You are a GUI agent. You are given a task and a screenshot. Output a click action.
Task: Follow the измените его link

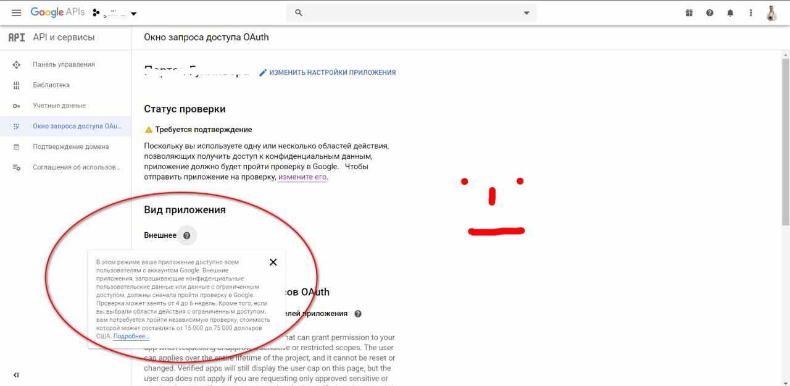(302, 177)
